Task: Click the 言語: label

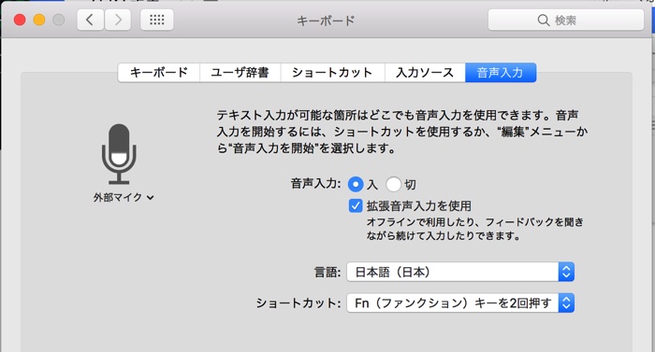Action: (x=327, y=273)
